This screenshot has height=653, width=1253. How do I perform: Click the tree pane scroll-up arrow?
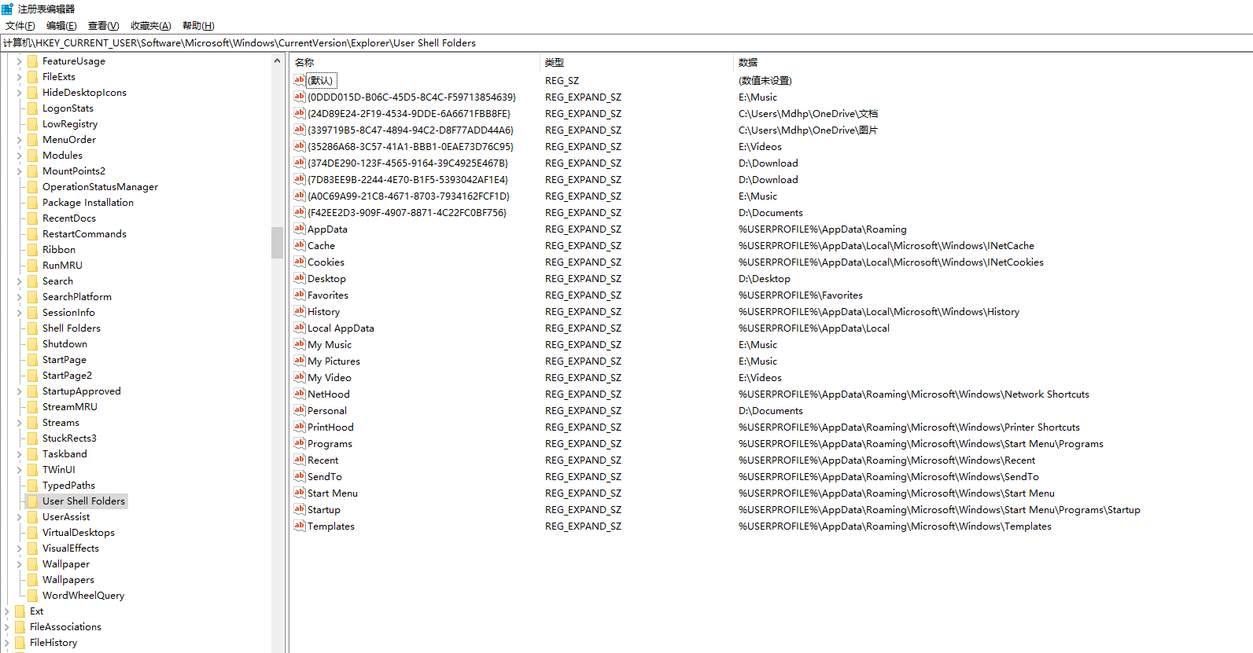tap(277, 61)
